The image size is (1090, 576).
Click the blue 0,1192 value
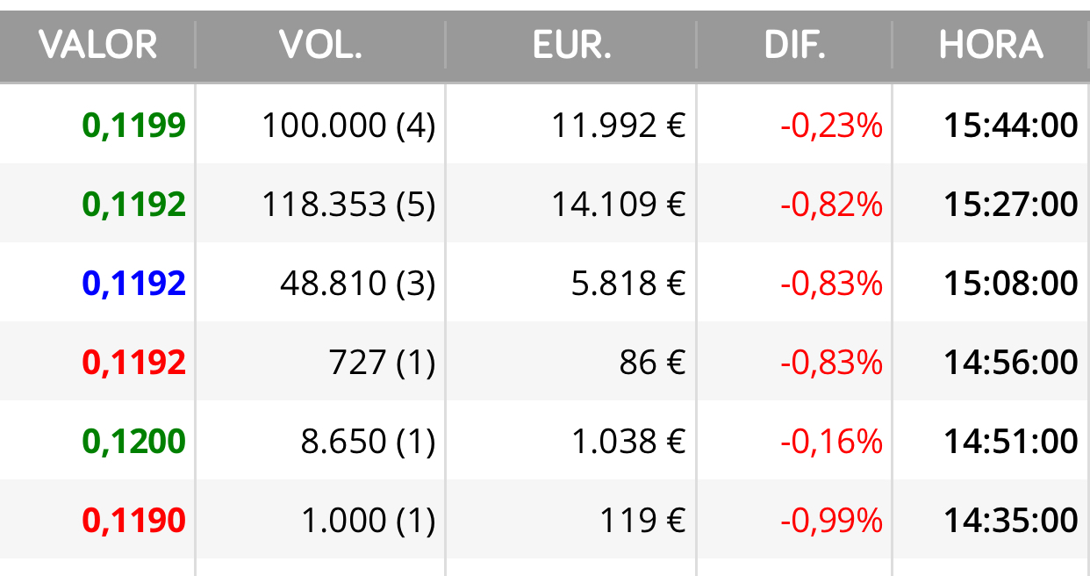click(x=134, y=284)
